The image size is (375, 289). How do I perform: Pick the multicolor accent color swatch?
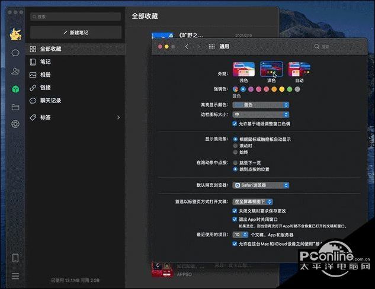click(x=235, y=89)
